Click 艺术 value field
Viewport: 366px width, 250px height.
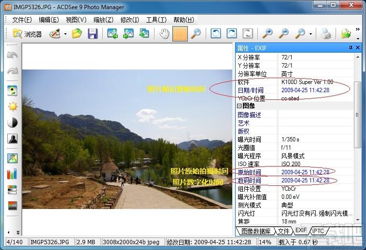point(316,123)
